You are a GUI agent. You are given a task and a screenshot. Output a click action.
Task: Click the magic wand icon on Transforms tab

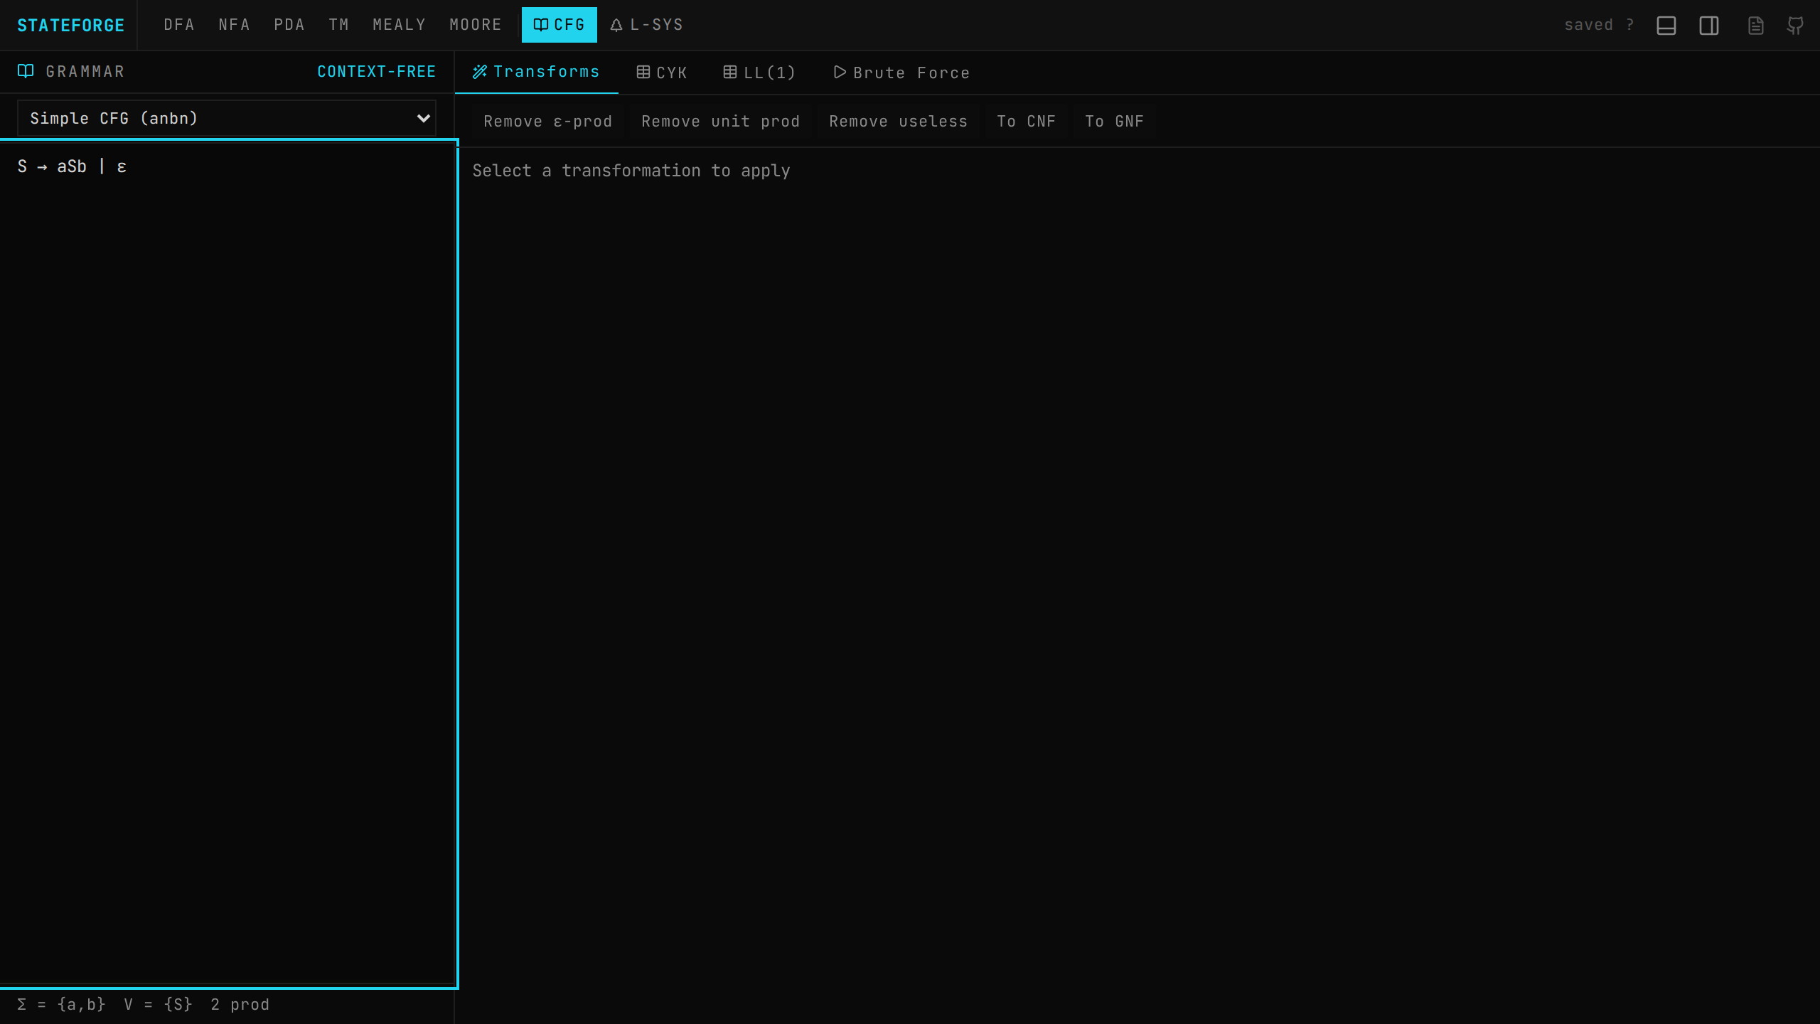point(479,71)
